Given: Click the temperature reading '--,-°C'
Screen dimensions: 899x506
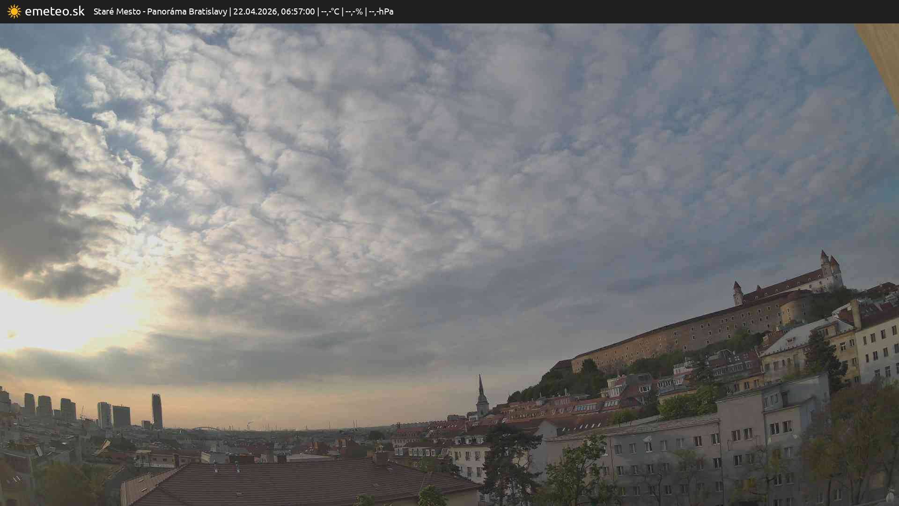Looking at the screenshot, I should [330, 11].
